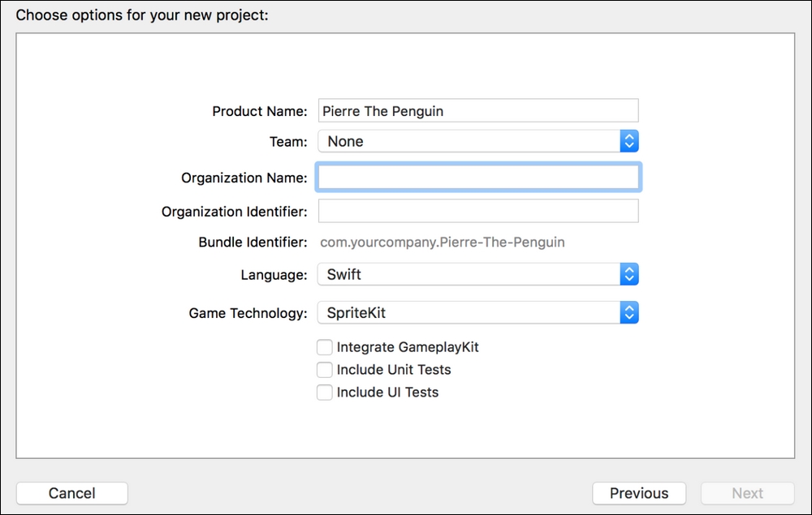Expand the Language dropdown set to Swift
Screen dimensions: 812x515
point(477,274)
